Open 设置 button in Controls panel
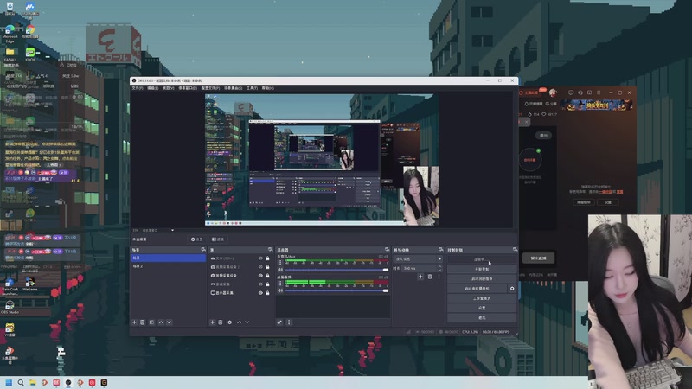Image resolution: width=692 pixels, height=389 pixels. pos(482,308)
